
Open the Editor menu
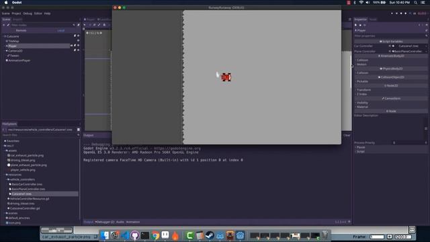click(38, 13)
